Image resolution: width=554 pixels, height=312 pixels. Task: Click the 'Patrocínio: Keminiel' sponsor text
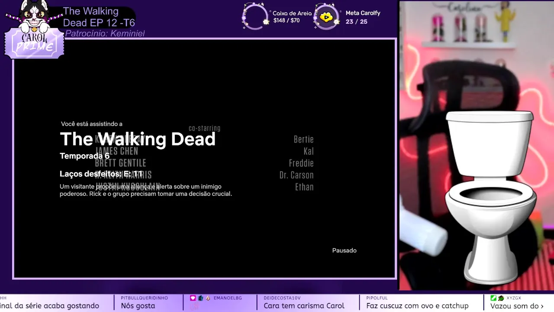[105, 33]
